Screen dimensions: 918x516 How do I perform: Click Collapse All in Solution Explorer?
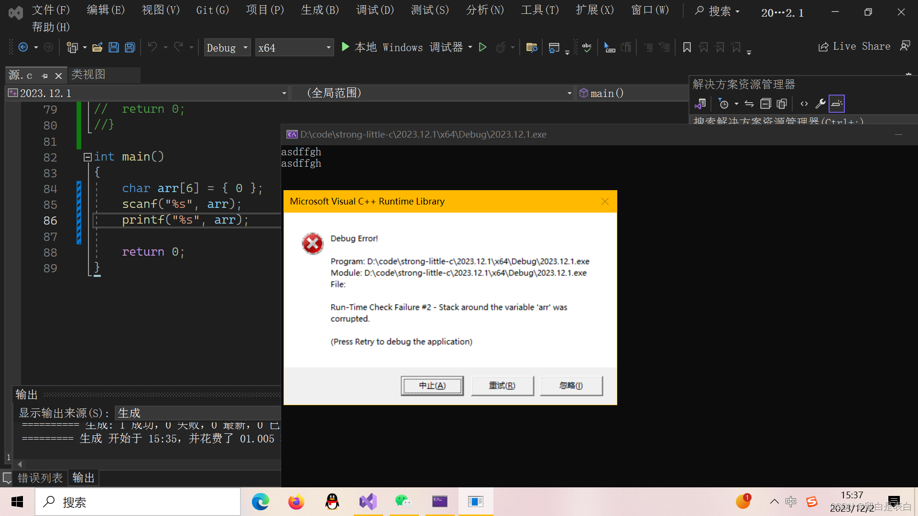coord(765,104)
